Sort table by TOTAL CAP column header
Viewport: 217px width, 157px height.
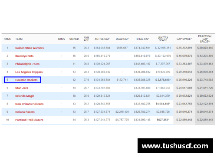pos(142,39)
